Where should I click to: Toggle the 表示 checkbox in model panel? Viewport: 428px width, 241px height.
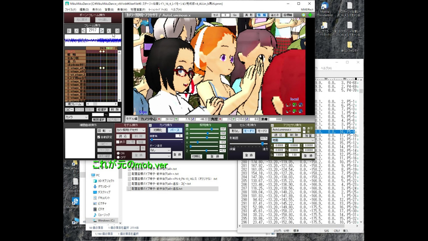pos(118,142)
